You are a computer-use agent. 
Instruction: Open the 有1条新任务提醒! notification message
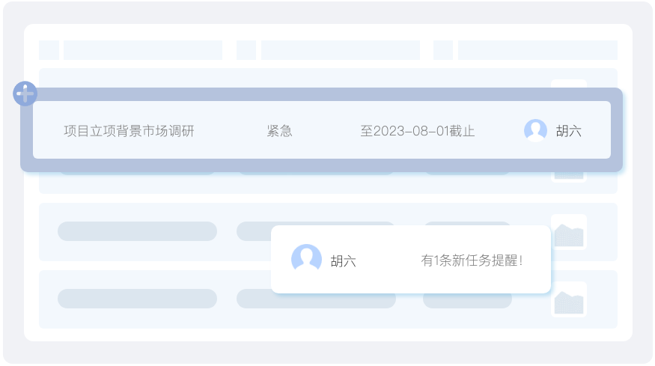[472, 260]
